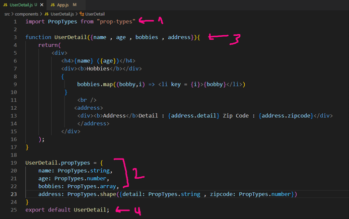The height and width of the screenshot is (219, 349).
Task: Click the "prop-types" import string
Action: [117, 22]
